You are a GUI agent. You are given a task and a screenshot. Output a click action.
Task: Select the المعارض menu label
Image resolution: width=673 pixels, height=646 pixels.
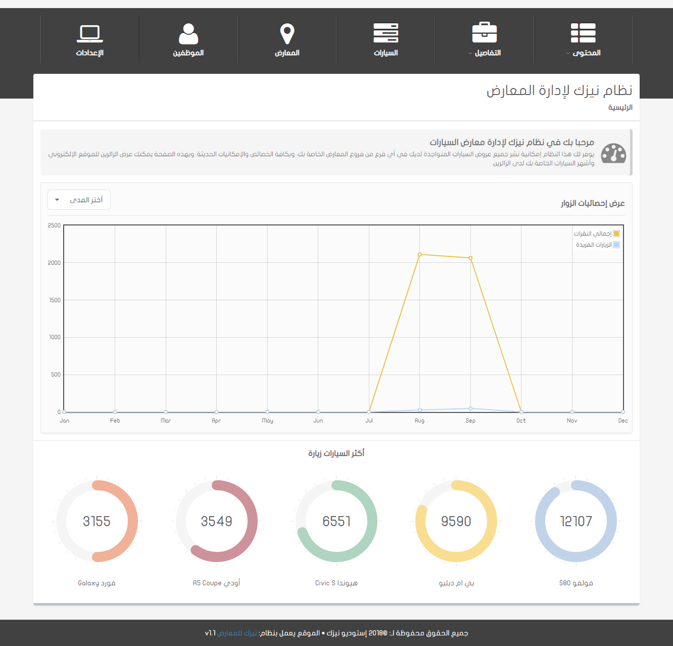click(x=287, y=53)
